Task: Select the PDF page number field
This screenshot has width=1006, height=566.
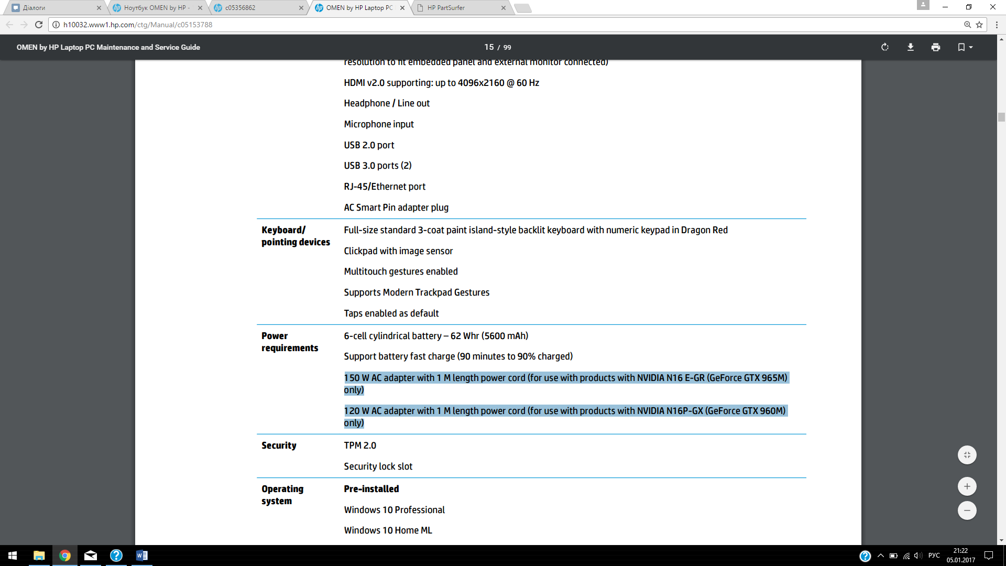Action: tap(489, 47)
